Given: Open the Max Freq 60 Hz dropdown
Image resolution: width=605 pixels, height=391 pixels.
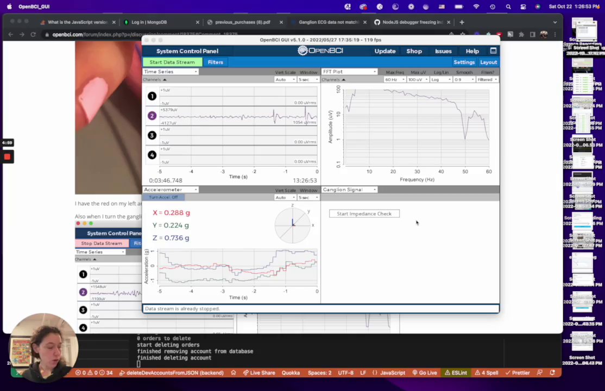Looking at the screenshot, I should point(394,79).
